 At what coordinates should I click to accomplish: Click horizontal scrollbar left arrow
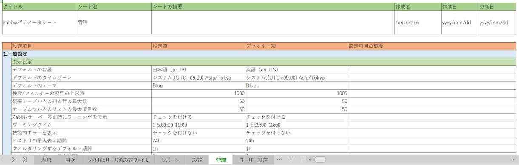coord(310,159)
